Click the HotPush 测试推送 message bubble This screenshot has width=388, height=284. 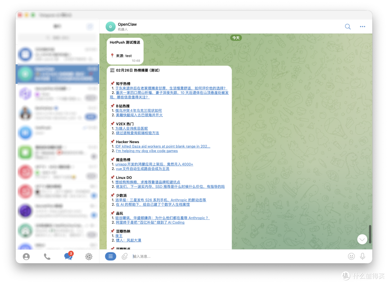125,51
